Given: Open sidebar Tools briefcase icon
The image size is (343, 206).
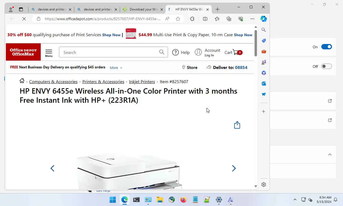Looking at the screenshot, I should click(264, 51).
